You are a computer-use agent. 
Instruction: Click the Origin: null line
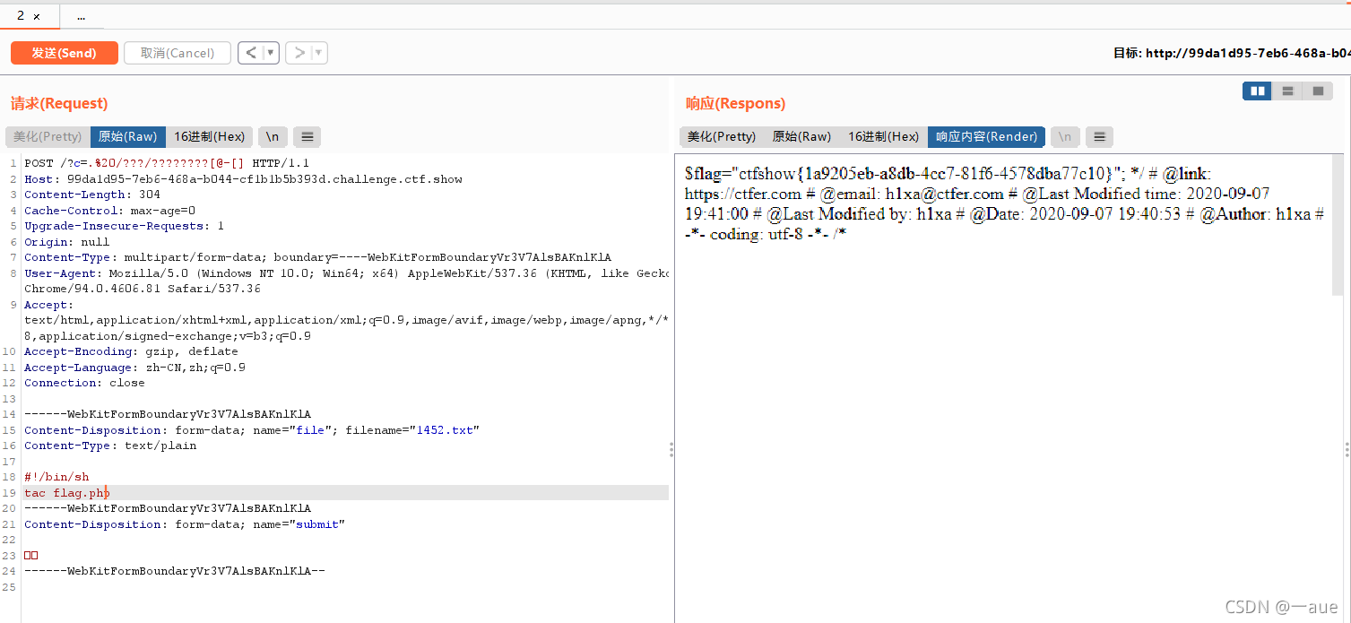[x=66, y=242]
